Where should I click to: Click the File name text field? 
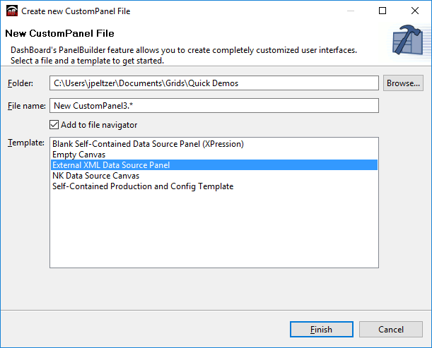click(214, 106)
